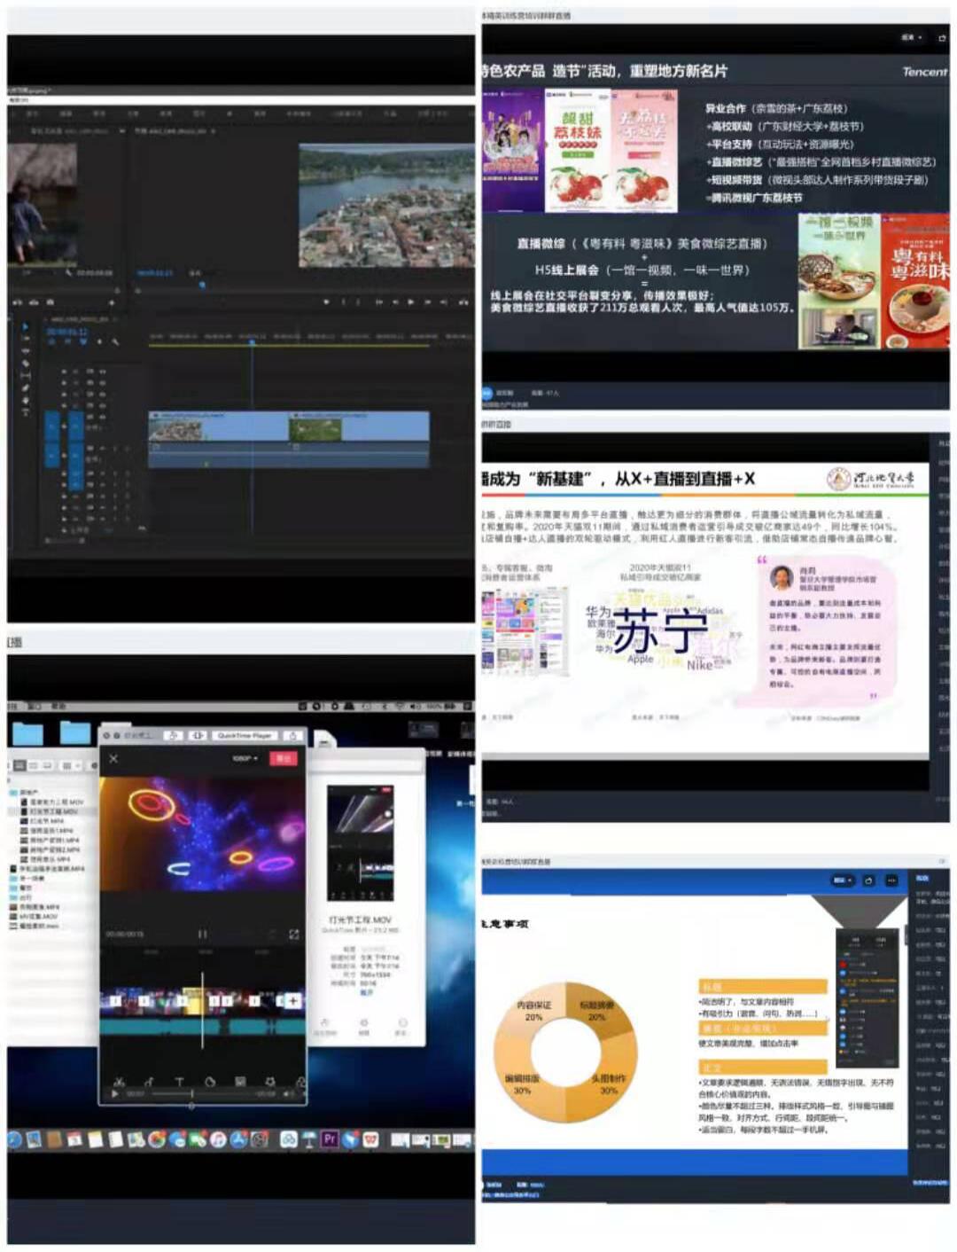
Task: Open the quality dropdown in the bottom-right livestream header
Action: coord(842,880)
